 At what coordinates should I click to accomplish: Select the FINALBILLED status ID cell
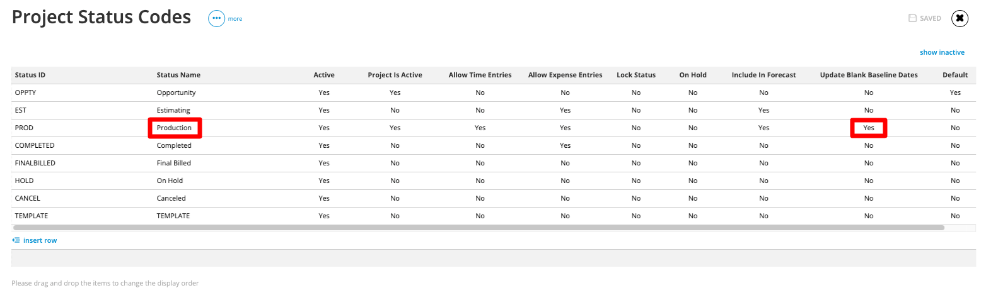point(35,163)
